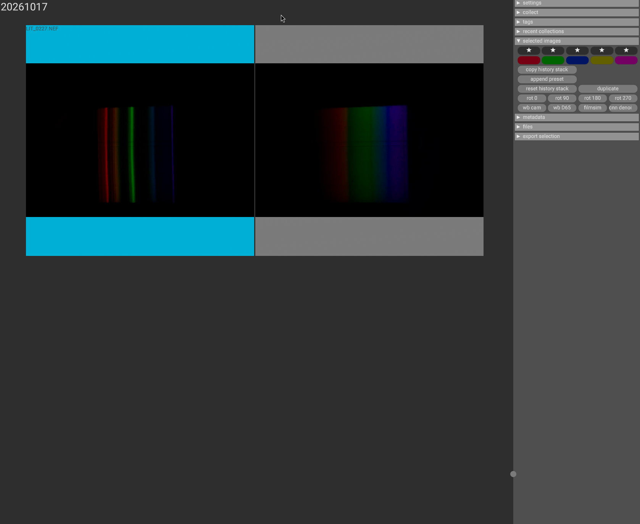Apply two-star rating button
This screenshot has height=524, width=640.
(553, 50)
